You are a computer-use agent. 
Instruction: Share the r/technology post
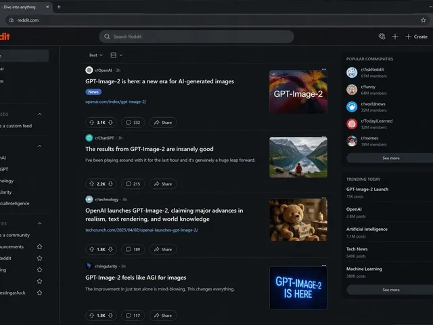pos(163,249)
